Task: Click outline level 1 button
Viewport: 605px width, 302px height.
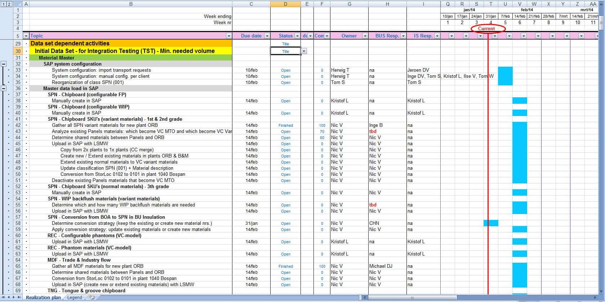Action: tap(3, 4)
